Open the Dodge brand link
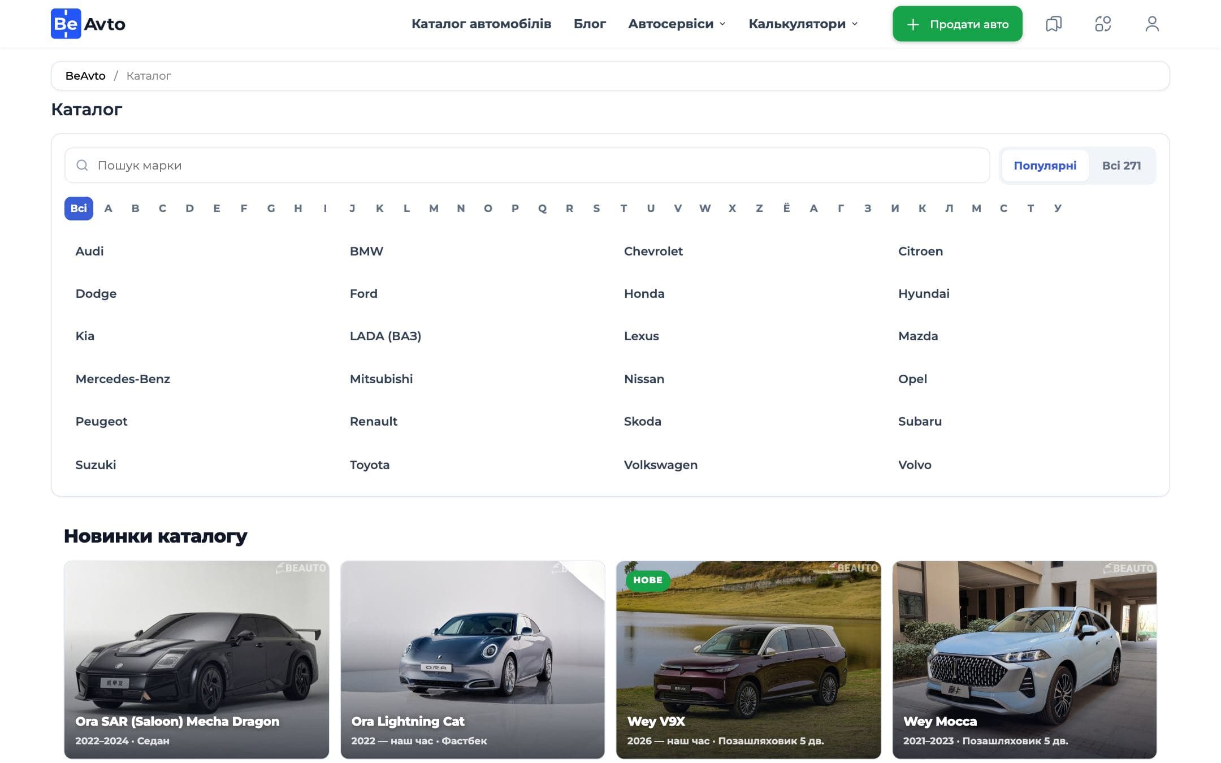The width and height of the screenshot is (1221, 763). [96, 294]
